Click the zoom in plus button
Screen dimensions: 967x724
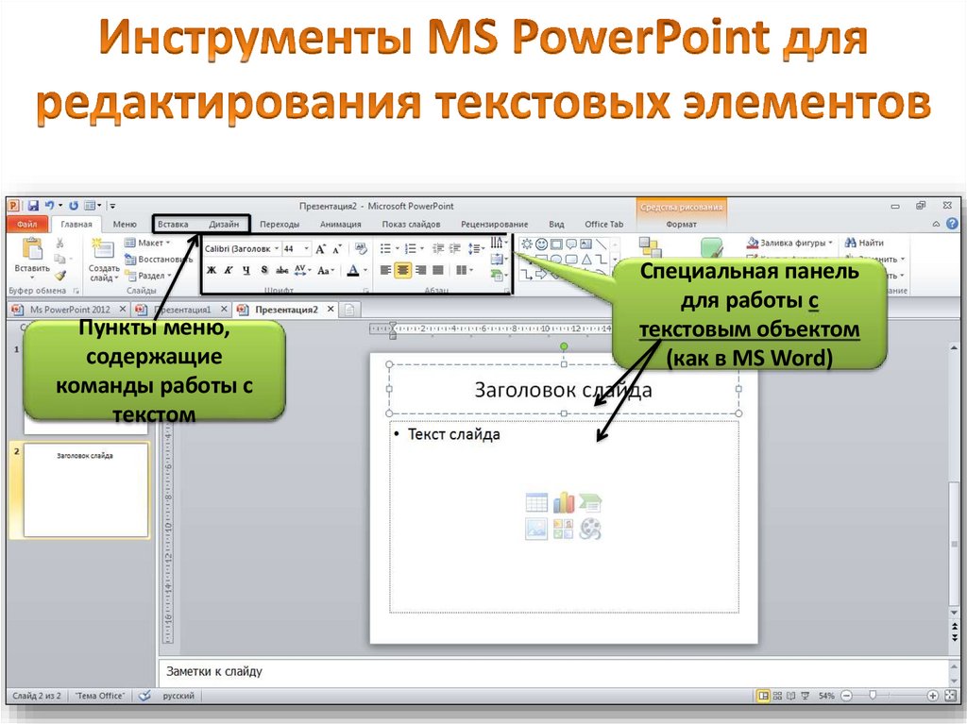point(932,696)
